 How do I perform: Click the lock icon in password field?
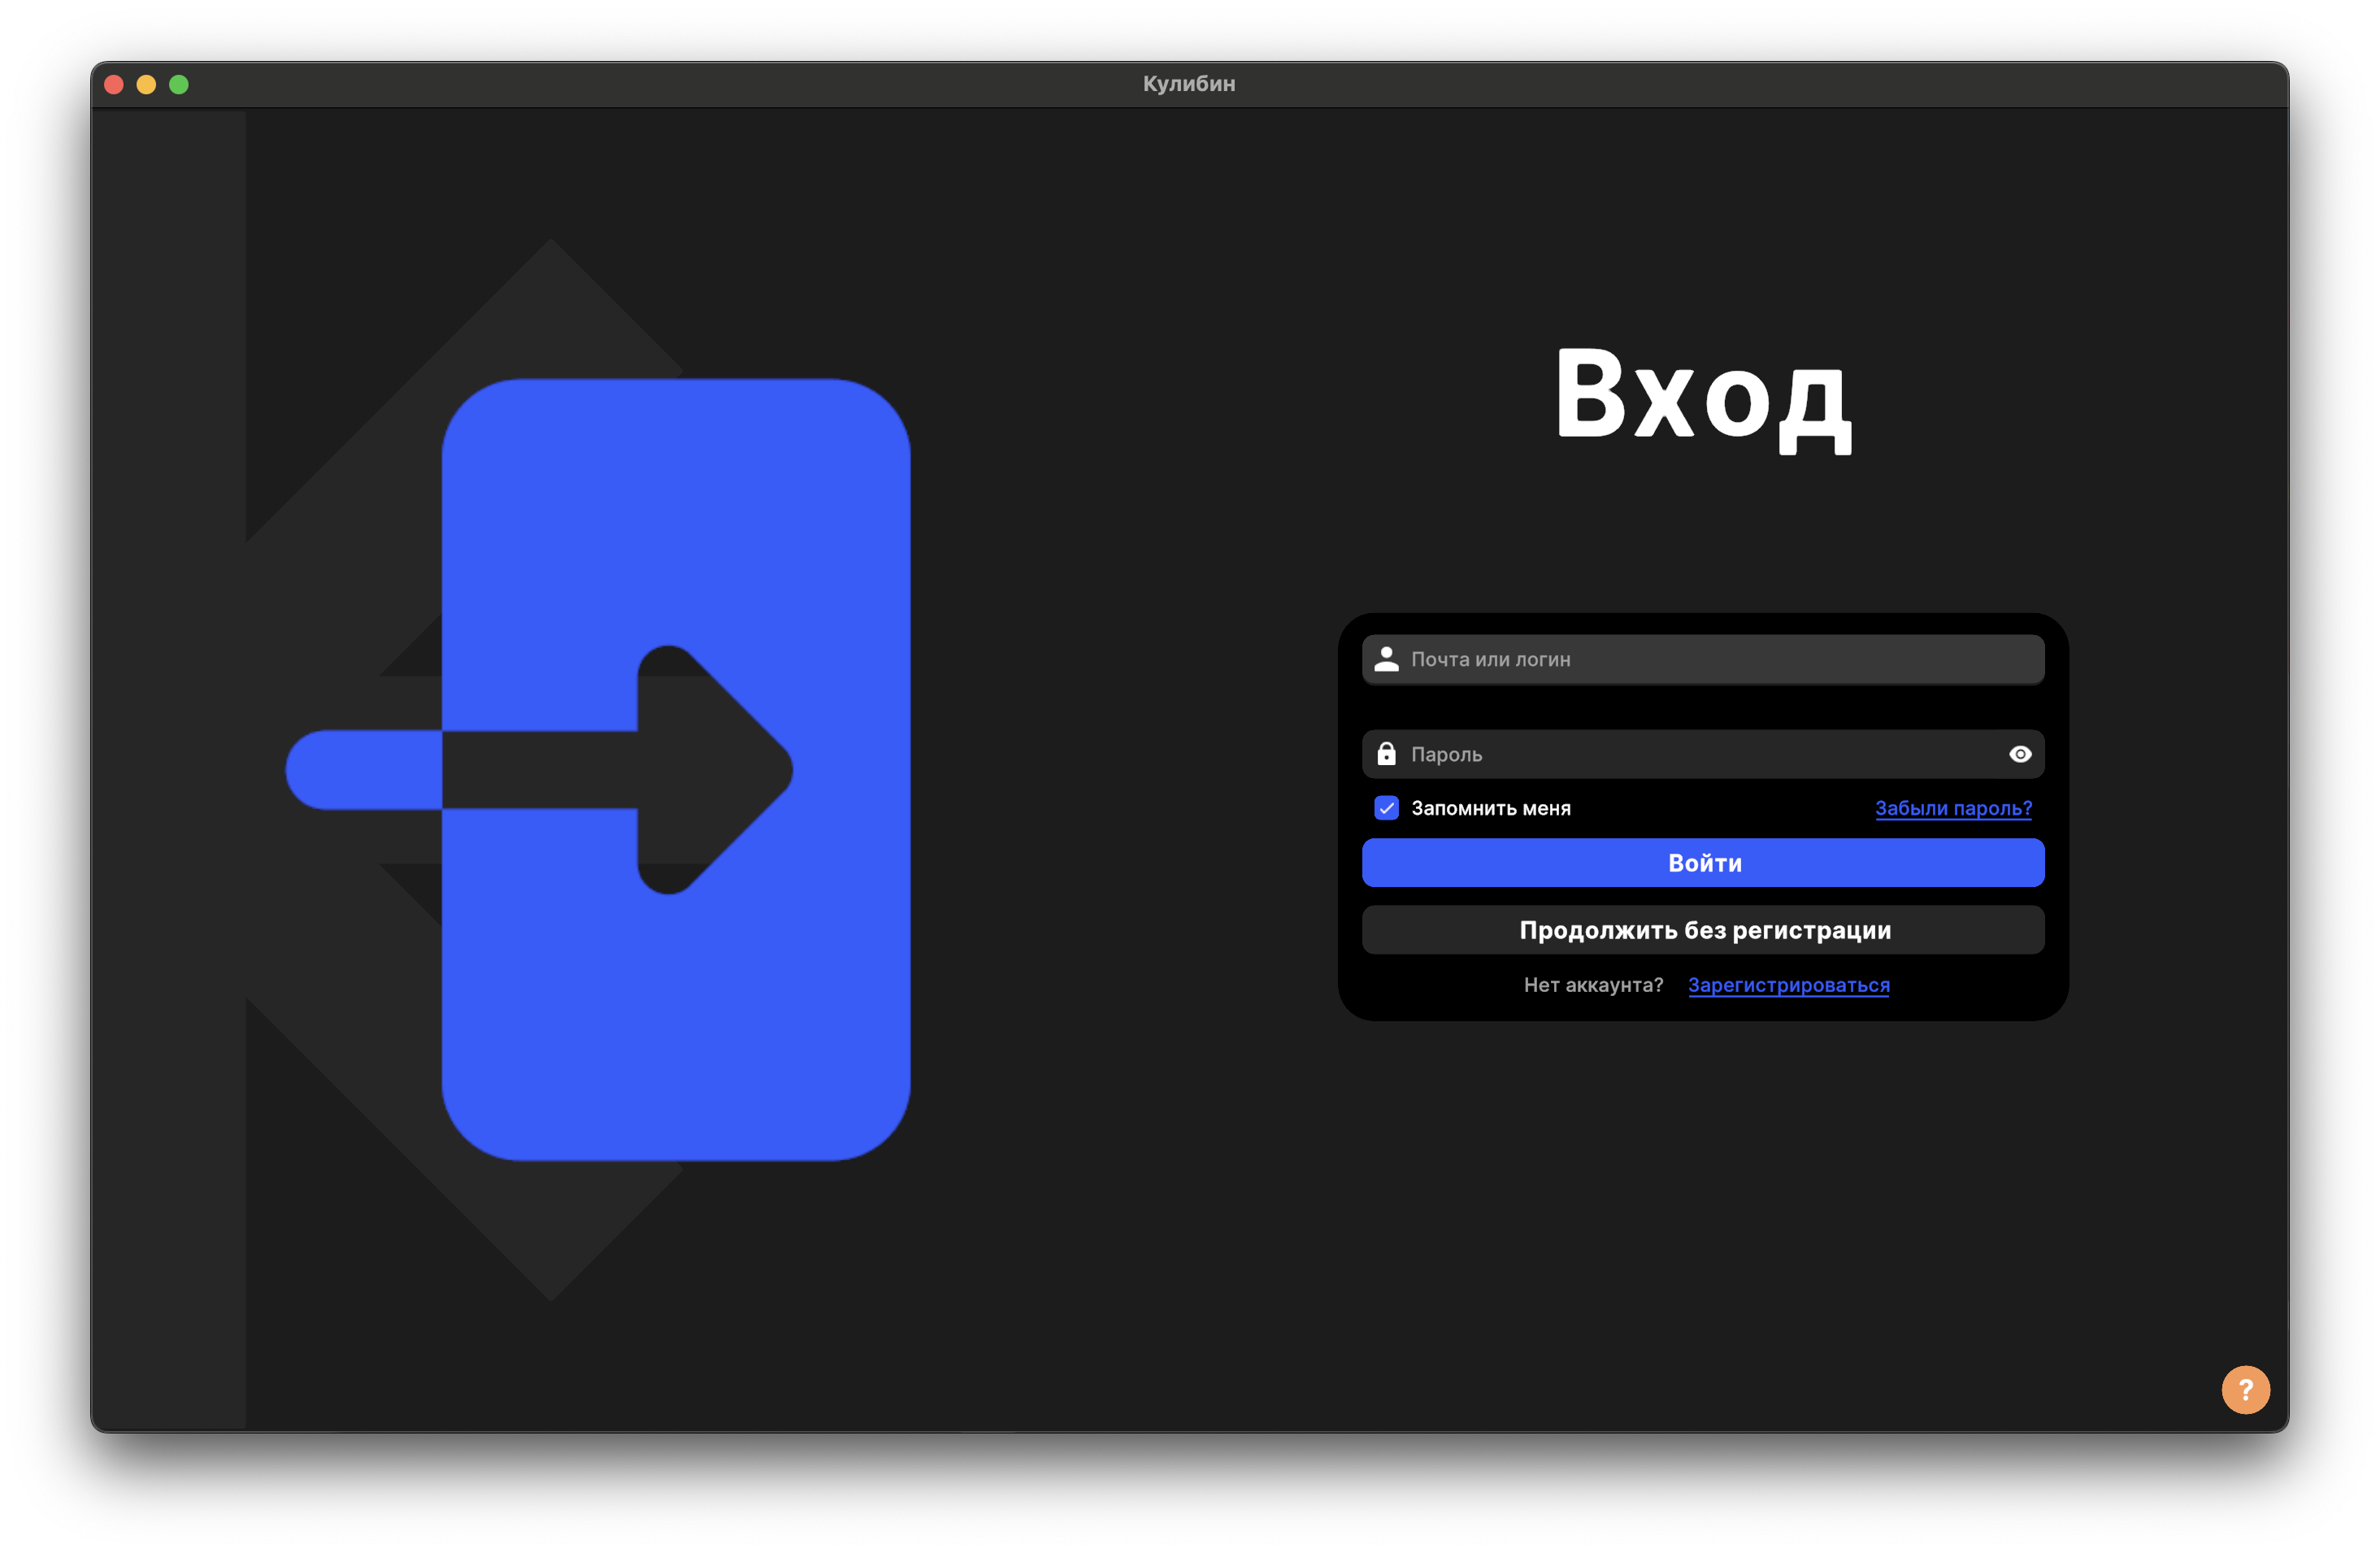[x=1386, y=754]
